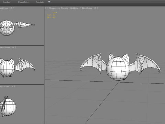Open the ribbon display options dropdown arrow
The height and width of the screenshot is (124, 165).
[x=52, y=2]
